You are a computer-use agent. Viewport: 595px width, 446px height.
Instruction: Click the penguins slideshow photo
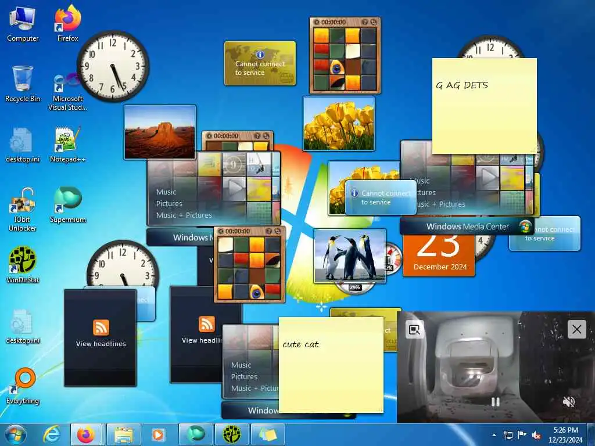click(349, 256)
